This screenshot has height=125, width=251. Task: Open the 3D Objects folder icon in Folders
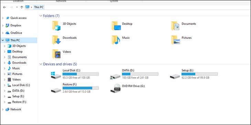[56, 26]
